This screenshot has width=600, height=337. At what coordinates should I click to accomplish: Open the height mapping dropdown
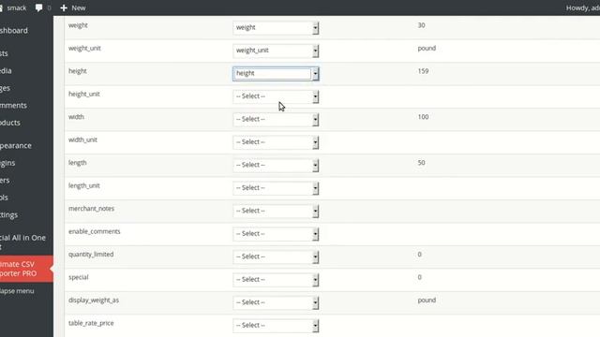[276, 73]
